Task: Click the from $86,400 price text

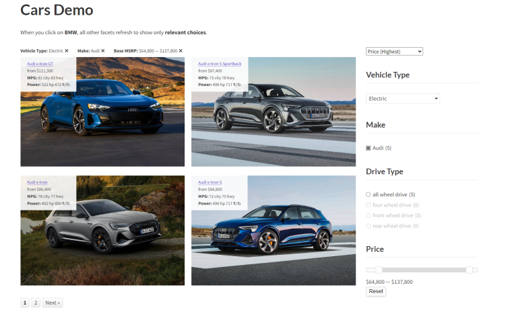Action: (39, 190)
